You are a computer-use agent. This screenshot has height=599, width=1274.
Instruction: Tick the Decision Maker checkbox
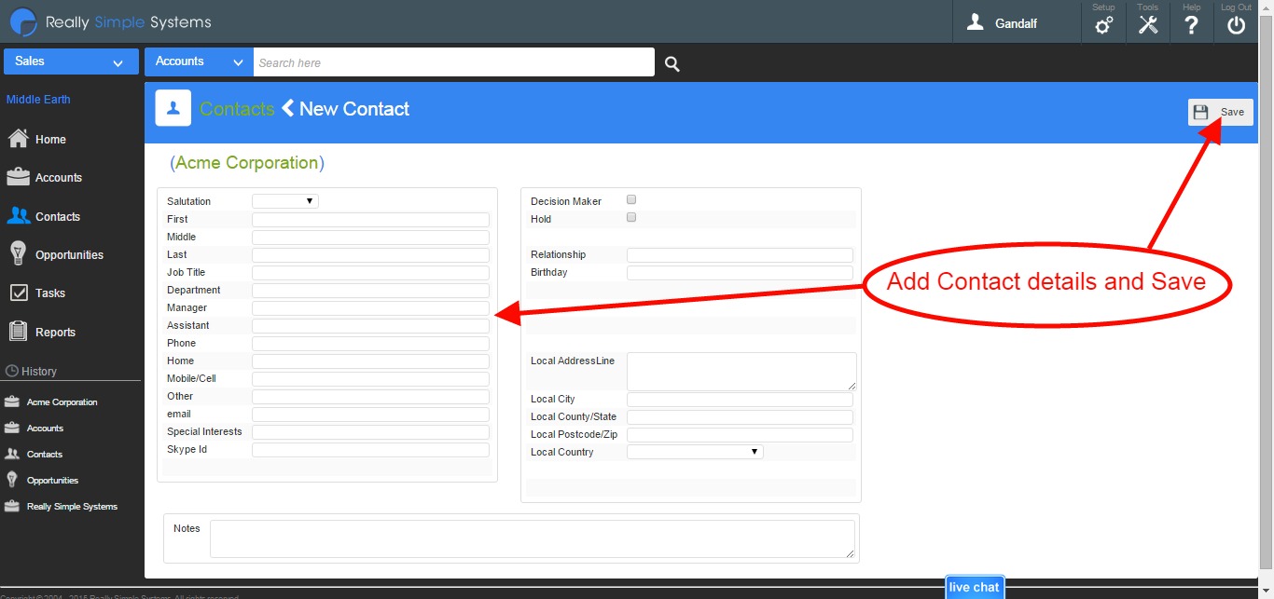pos(631,199)
